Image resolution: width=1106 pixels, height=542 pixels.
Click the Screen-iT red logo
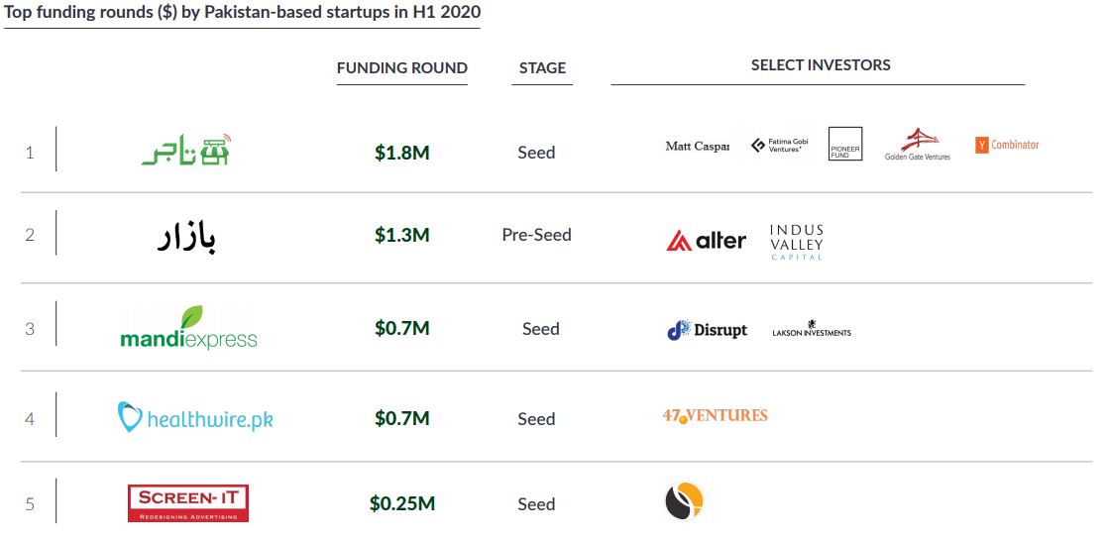(x=188, y=503)
